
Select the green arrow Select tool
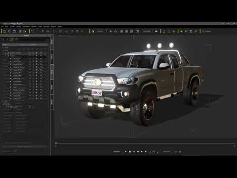pyautogui.click(x=43, y=31)
